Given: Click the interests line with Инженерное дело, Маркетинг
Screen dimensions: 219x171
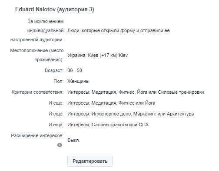Looking at the screenshot, I should 131,114.
